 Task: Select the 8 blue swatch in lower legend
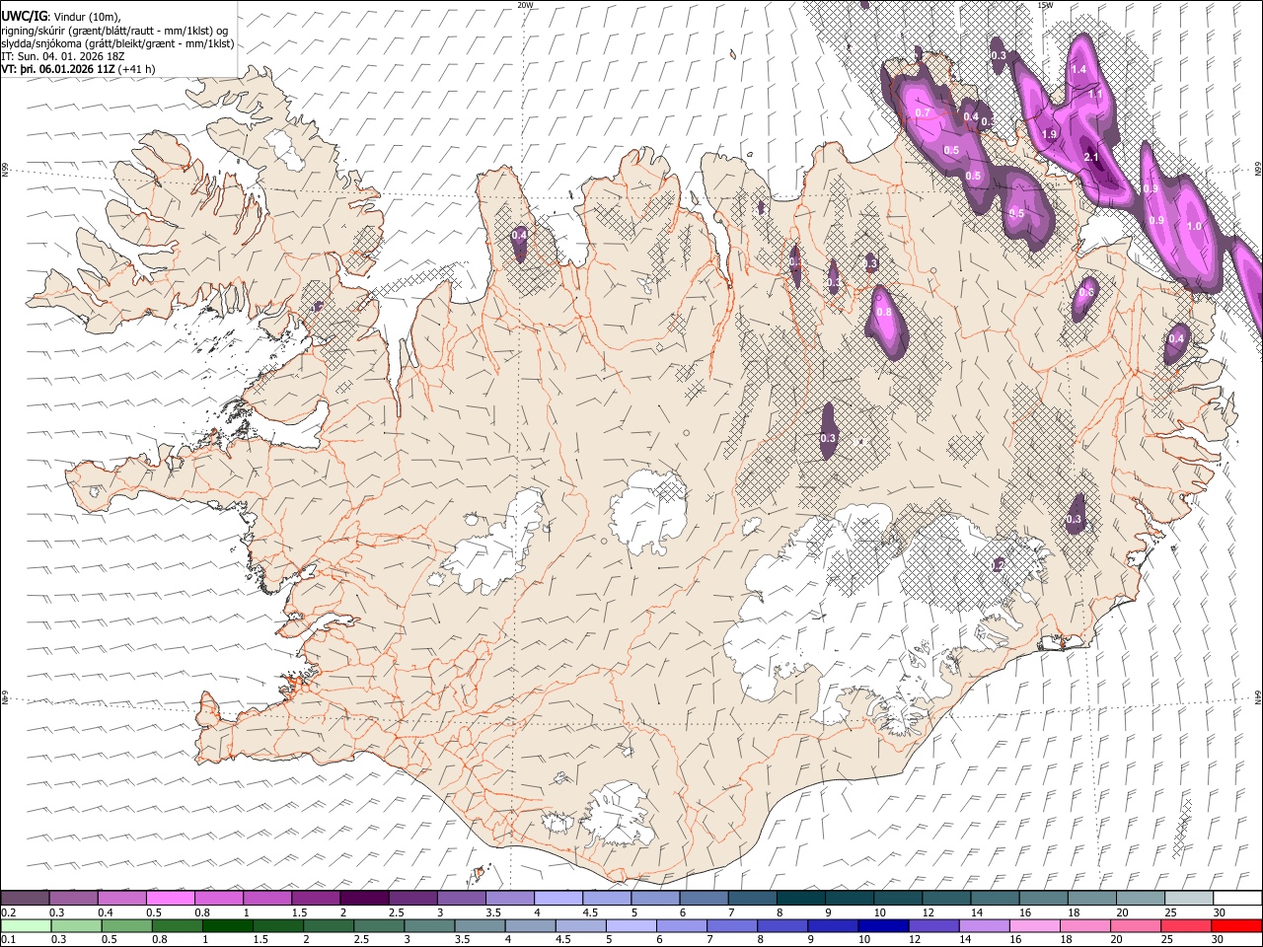tap(781, 925)
